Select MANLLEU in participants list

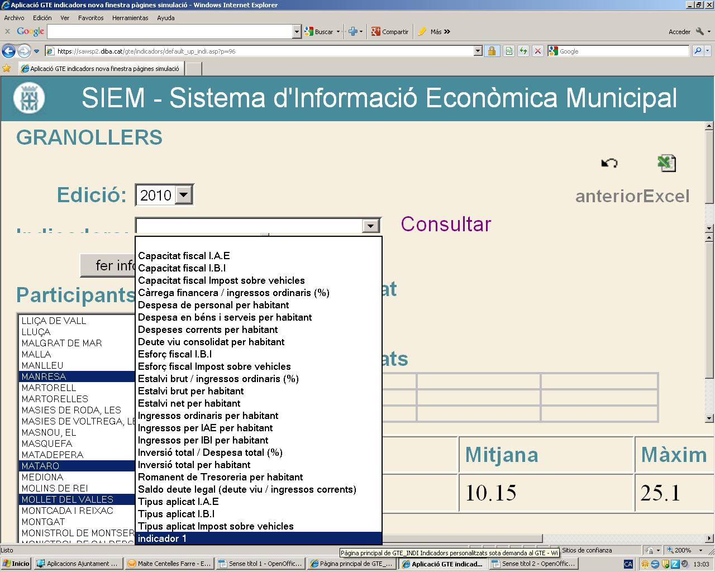(42, 365)
